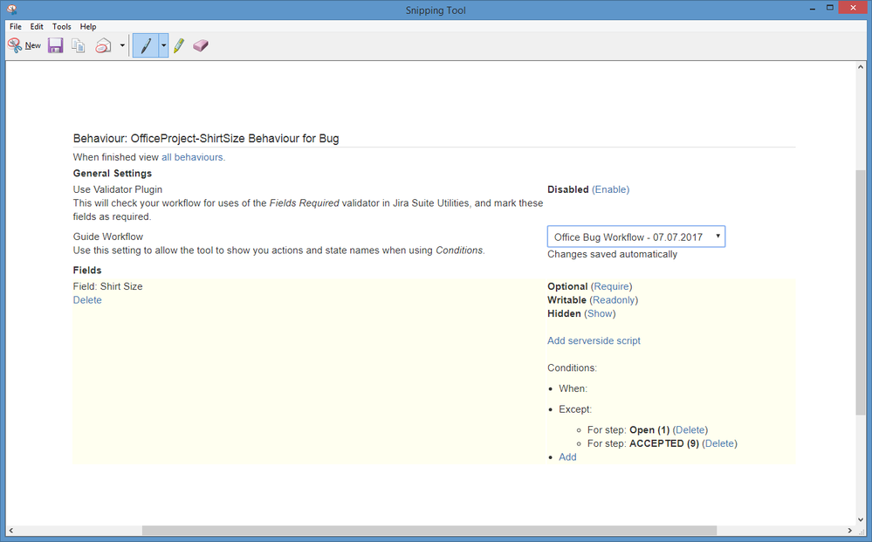Click 'Changes saved automatically' text
Viewport: 872px width, 542px height.
(x=612, y=255)
